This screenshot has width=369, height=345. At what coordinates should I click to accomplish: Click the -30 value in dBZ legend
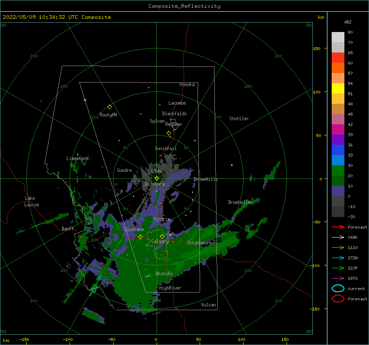tap(352, 217)
